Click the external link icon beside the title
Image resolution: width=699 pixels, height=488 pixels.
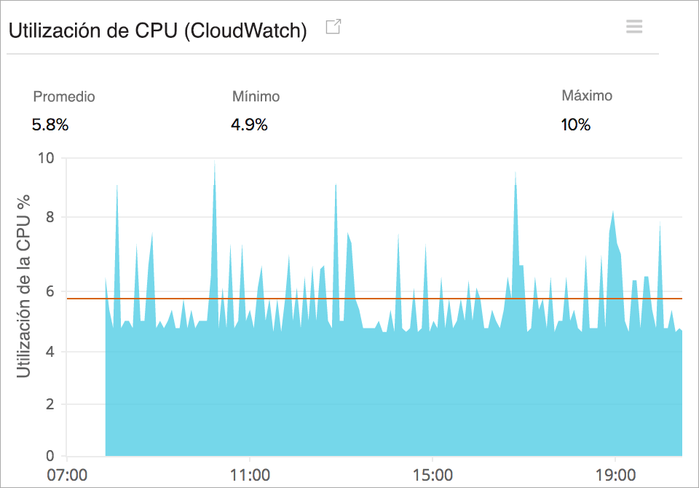tap(333, 26)
